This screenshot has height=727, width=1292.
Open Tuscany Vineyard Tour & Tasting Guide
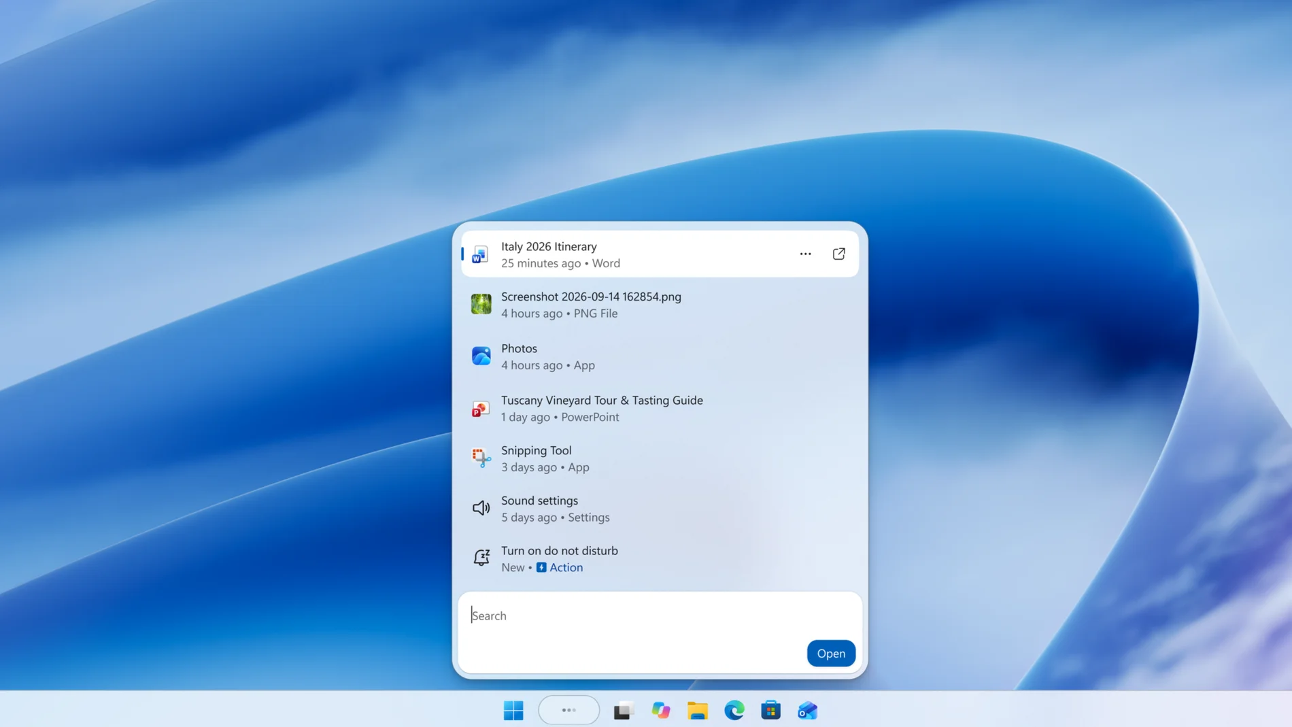[660, 408]
